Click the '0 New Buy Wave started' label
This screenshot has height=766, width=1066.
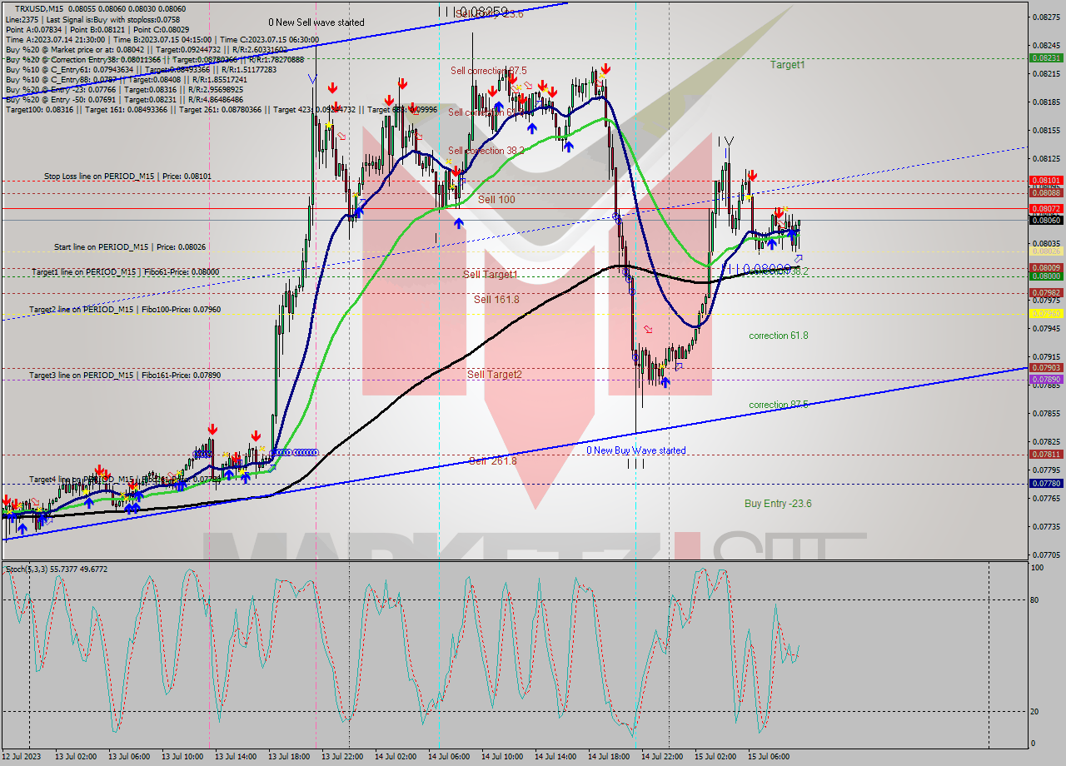point(636,450)
